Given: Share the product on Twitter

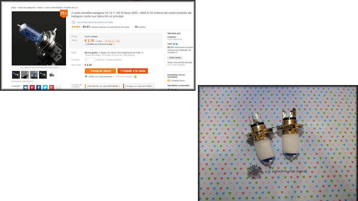Looking at the screenshot, I should [x=45, y=87].
